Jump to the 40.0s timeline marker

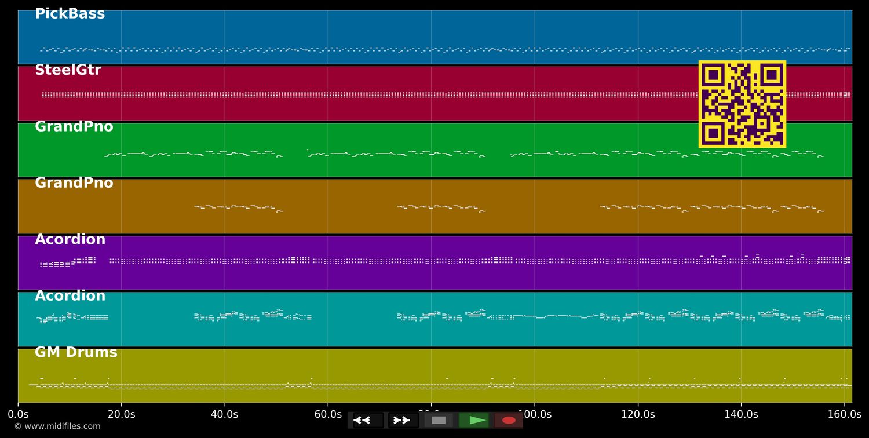[x=224, y=414]
